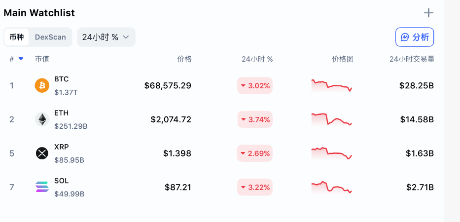Open the ETH price sparkline chart
Image resolution: width=460 pixels, height=222 pixels.
point(331,119)
